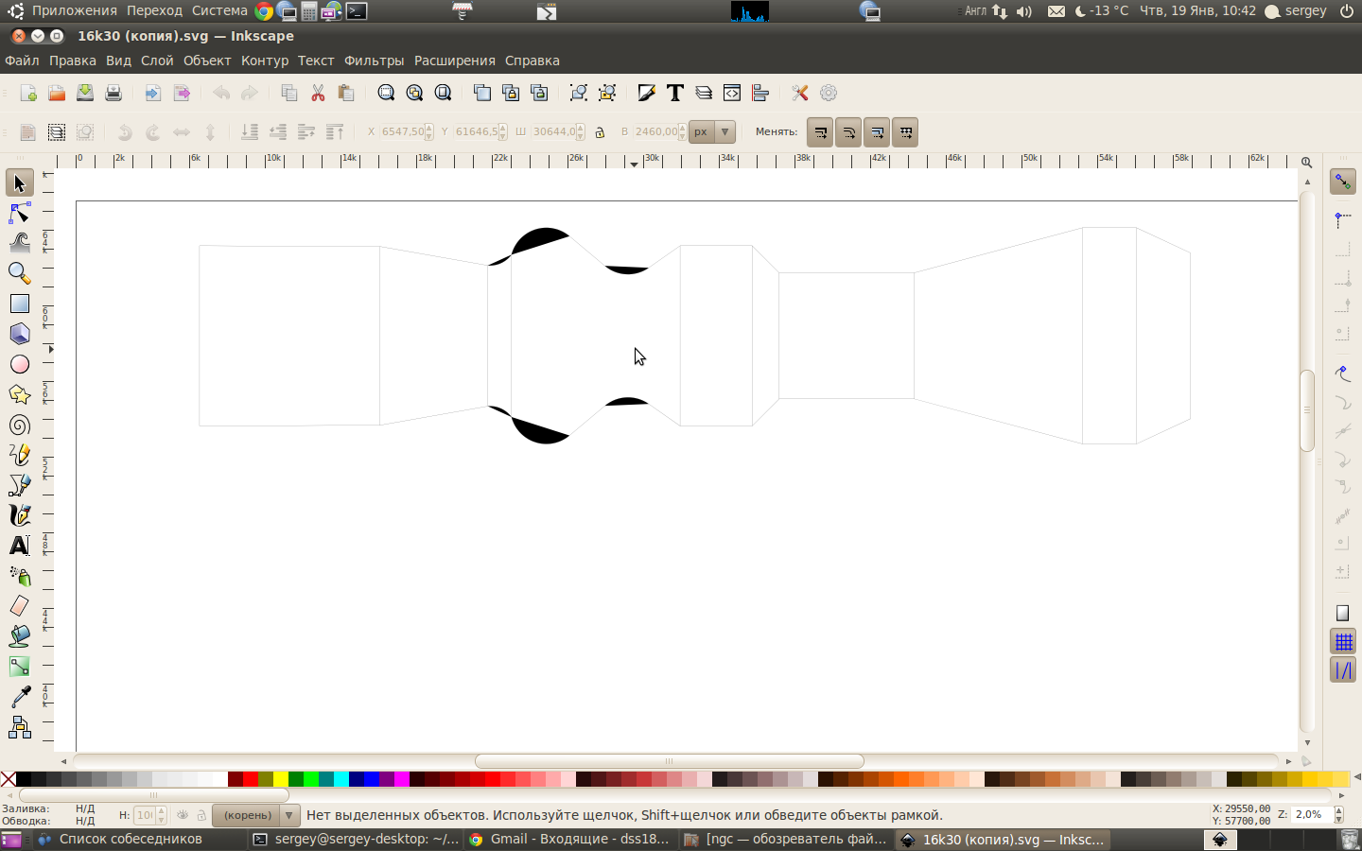The width and height of the screenshot is (1362, 851).
Task: Open the XML editor dialog
Action: pos(732,93)
